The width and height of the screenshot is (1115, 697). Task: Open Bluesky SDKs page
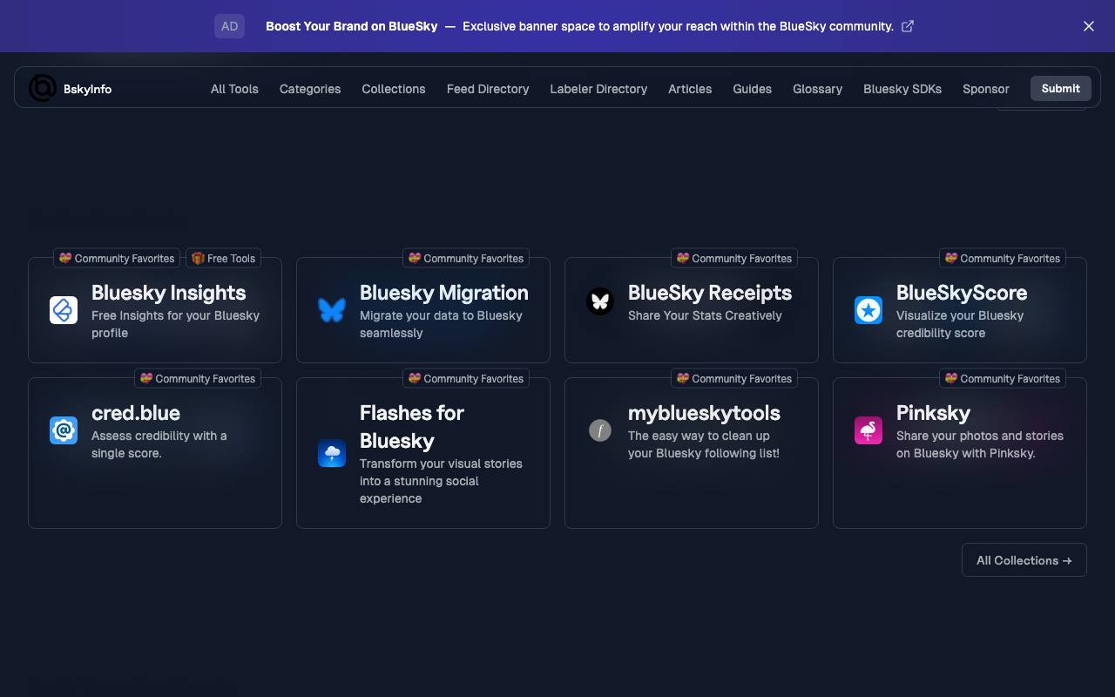point(902,89)
